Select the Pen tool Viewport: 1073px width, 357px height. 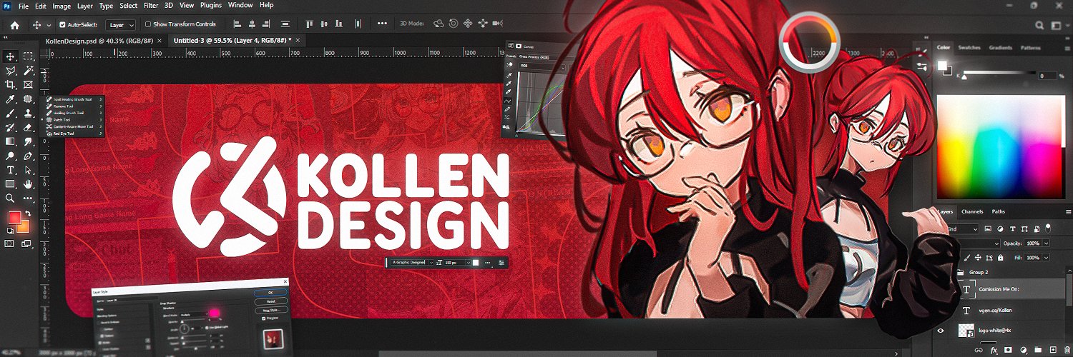click(28, 156)
